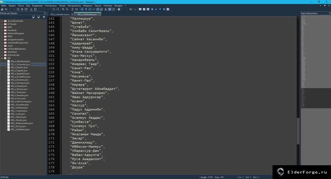
Task: Open the Function List fx icon
Action: click(106, 9)
